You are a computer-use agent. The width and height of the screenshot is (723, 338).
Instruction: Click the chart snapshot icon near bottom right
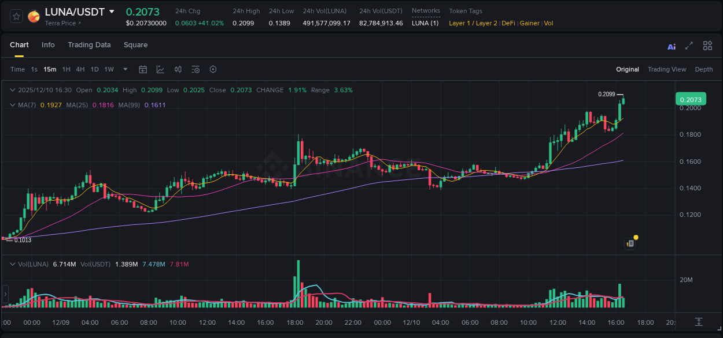(x=630, y=243)
